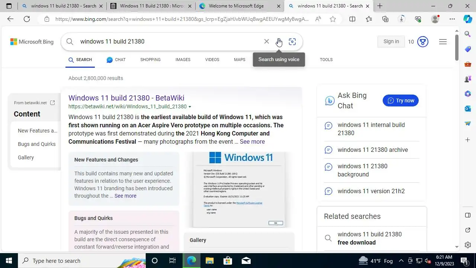
Task: Click the Sign in button
Action: point(391,42)
